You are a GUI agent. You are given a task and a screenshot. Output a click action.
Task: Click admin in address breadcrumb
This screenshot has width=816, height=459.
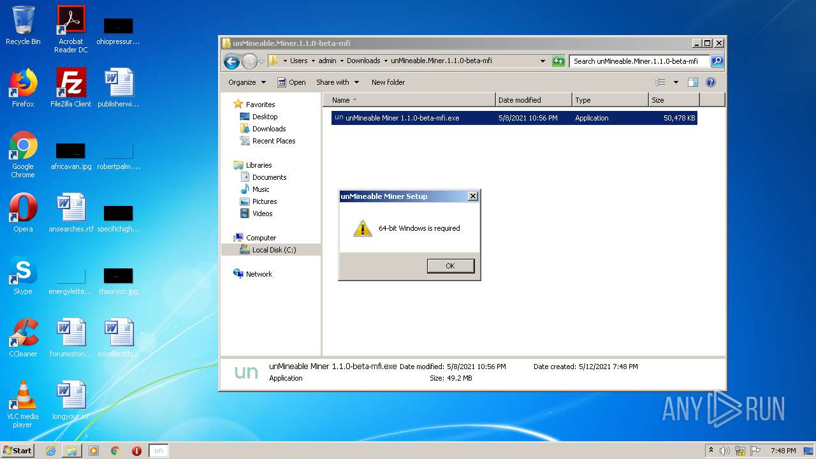click(327, 61)
